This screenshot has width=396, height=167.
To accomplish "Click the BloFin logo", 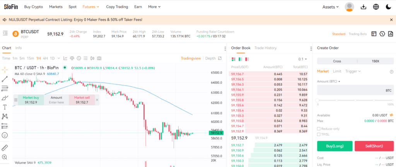I will point(11,7).
